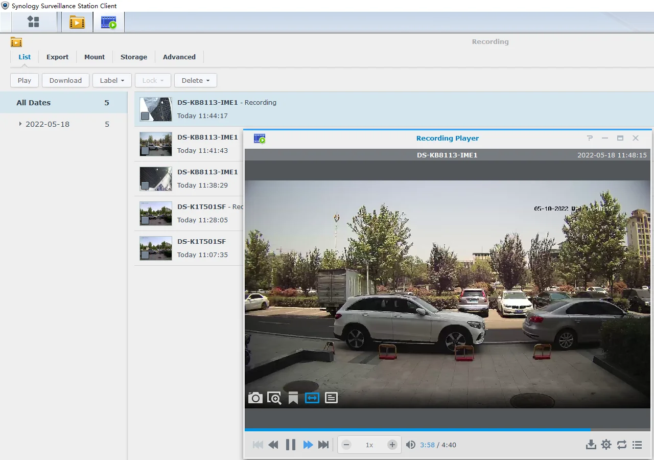Viewport: 654px width, 460px height.
Task: Add a bookmark to the recording
Action: 293,398
